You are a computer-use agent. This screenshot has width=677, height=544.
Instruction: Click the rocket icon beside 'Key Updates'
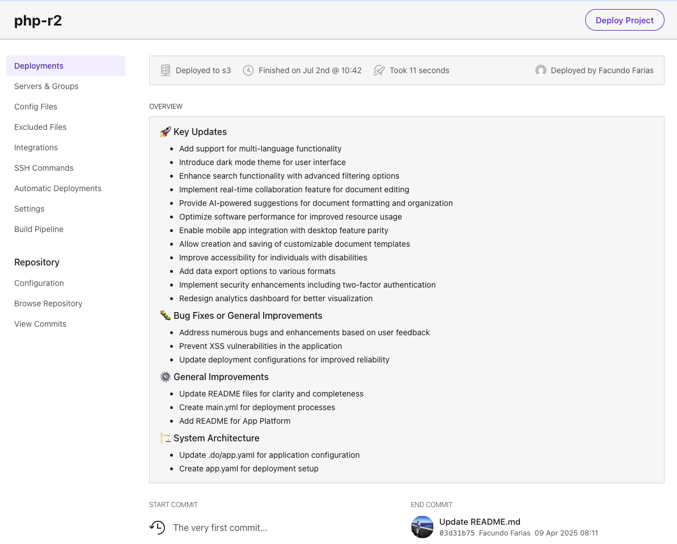tap(164, 131)
